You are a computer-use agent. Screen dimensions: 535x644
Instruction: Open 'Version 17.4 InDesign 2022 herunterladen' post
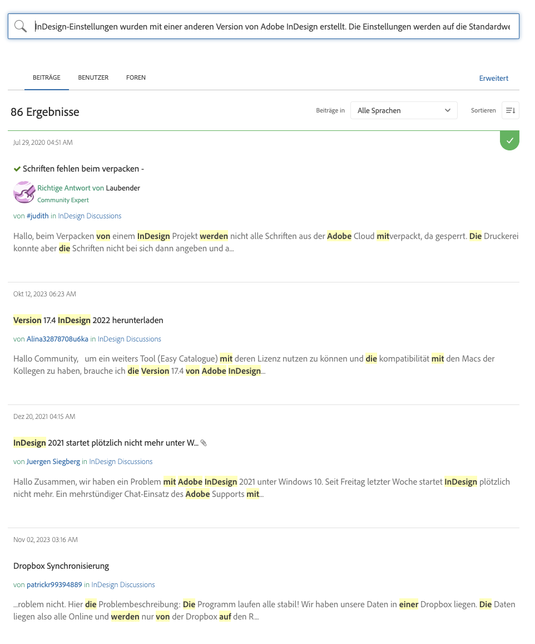click(88, 320)
